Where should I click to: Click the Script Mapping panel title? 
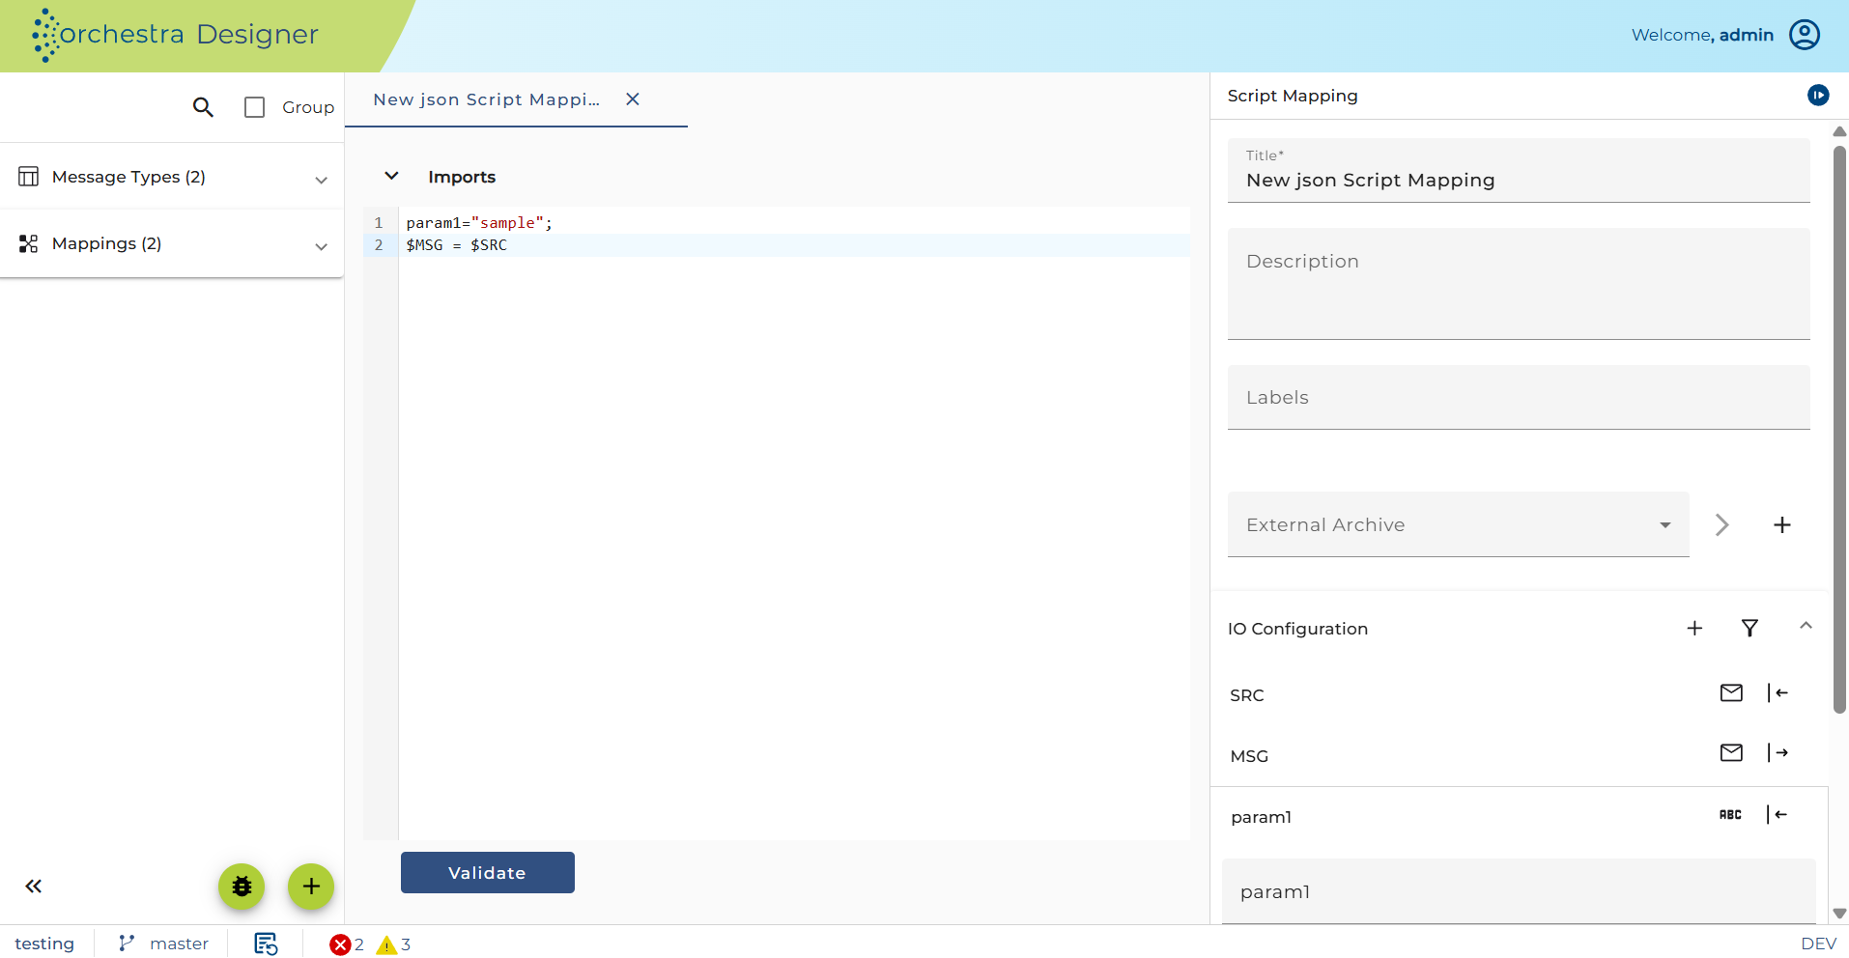tap(1293, 96)
